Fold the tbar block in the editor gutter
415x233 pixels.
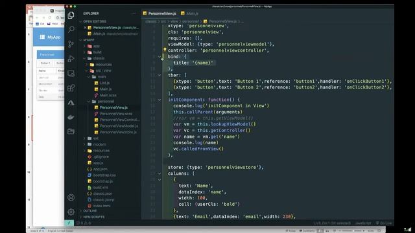pos(160,75)
